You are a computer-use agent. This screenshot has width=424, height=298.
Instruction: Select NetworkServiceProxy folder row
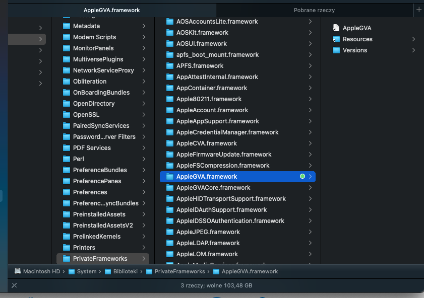click(x=103, y=70)
